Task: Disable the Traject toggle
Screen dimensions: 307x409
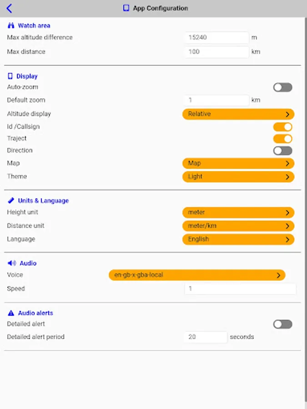Action: click(x=282, y=139)
